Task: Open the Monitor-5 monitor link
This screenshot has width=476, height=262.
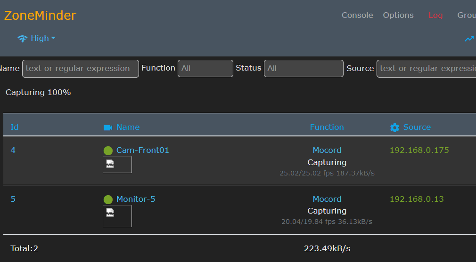Action: 136,199
